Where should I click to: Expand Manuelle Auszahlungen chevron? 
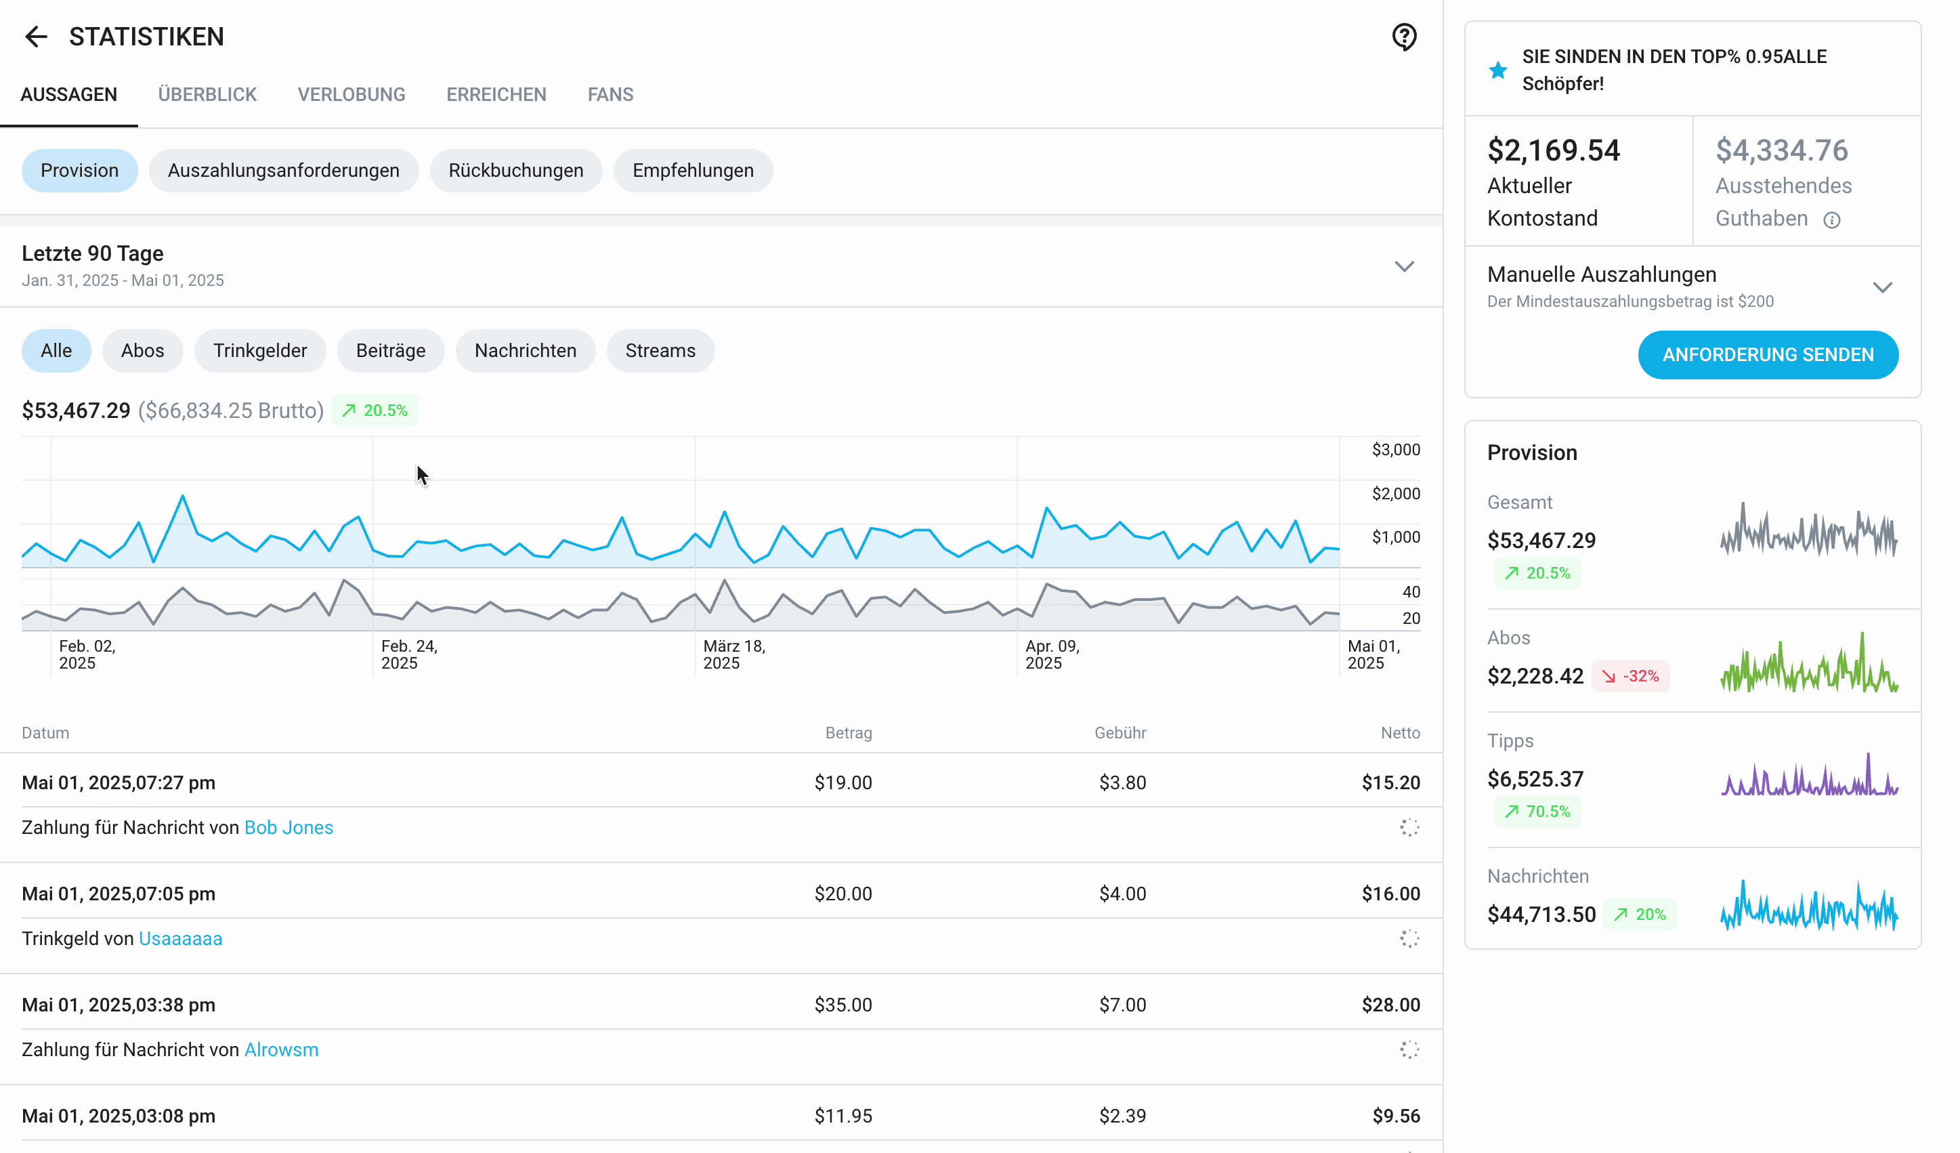click(x=1881, y=287)
